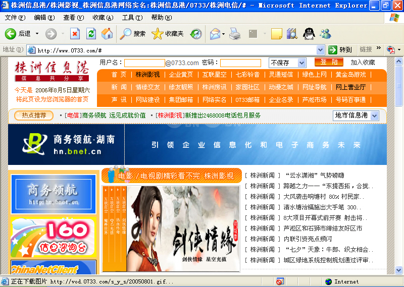Open the 互联星空 navigation link
The width and height of the screenshot is (404, 287).
pos(214,75)
